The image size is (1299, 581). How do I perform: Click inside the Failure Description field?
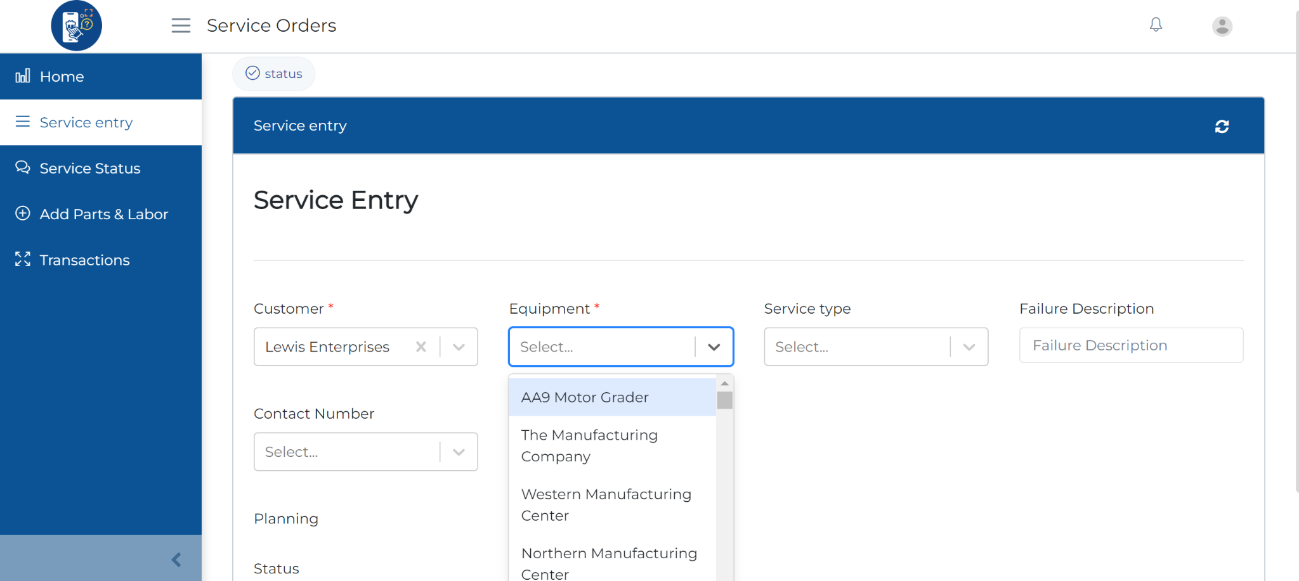click(1131, 345)
